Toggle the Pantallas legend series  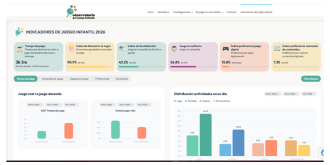[x=191, y=101]
